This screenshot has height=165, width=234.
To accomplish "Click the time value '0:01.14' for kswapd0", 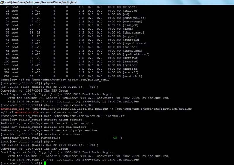I will point(114,25).
